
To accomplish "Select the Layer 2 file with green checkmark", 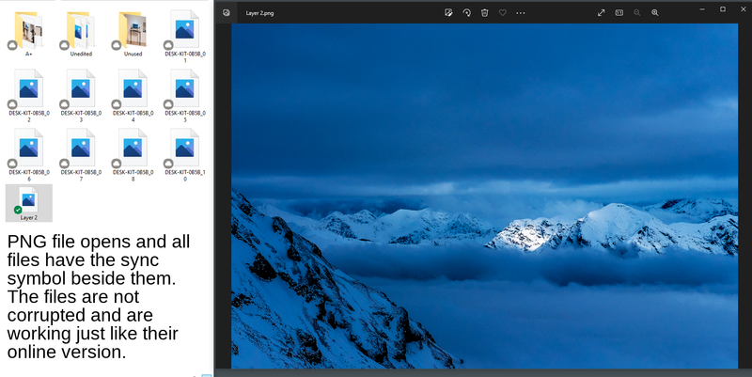I will (29, 203).
